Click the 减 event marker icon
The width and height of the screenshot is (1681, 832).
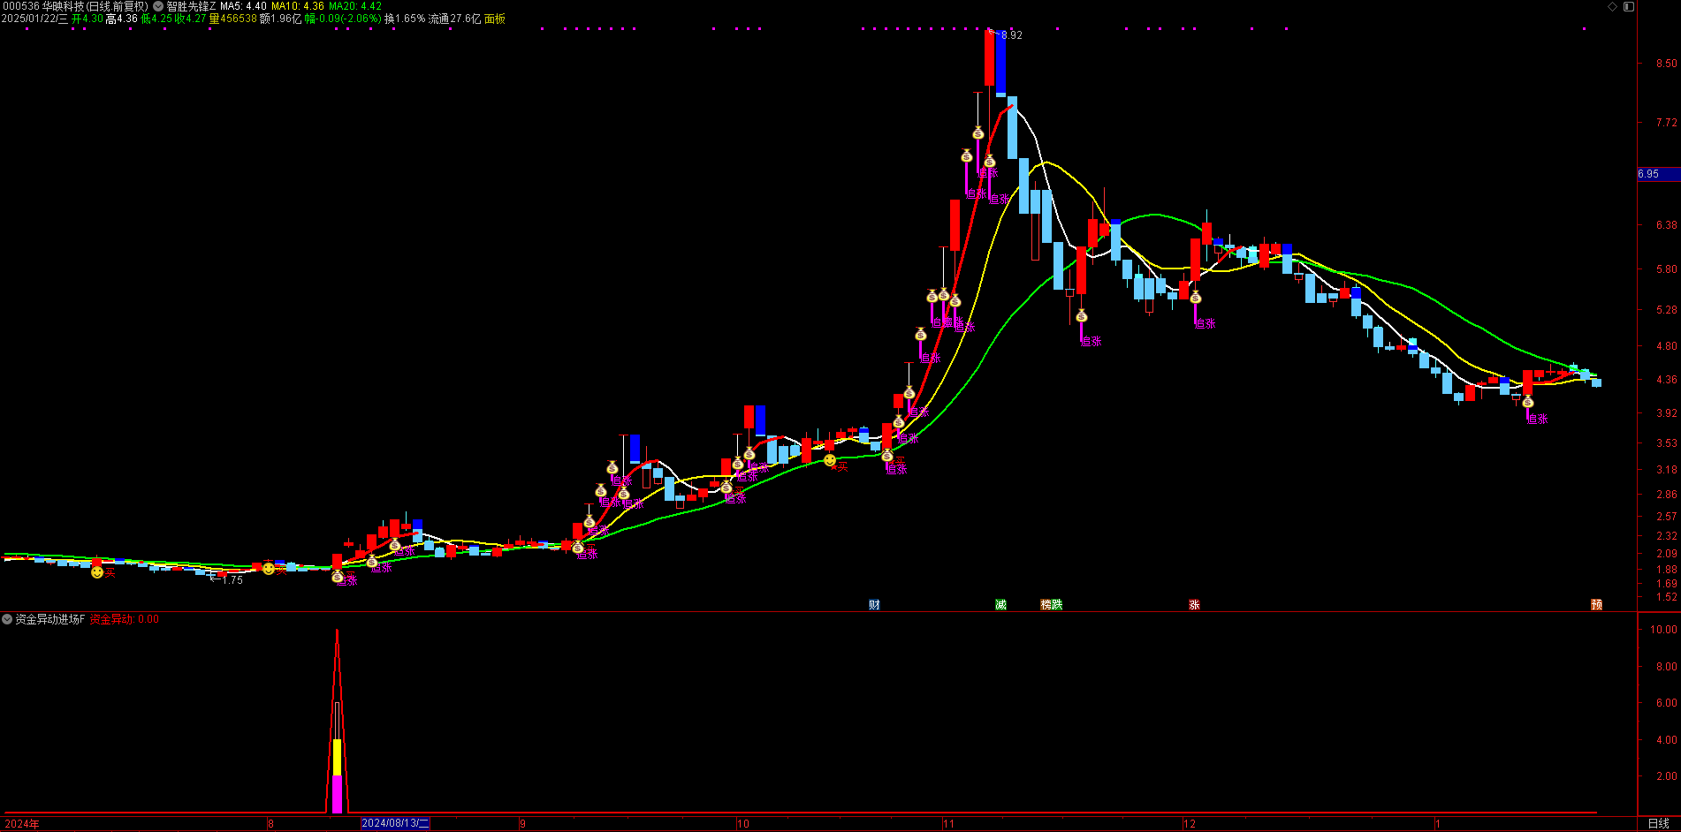tap(1000, 605)
